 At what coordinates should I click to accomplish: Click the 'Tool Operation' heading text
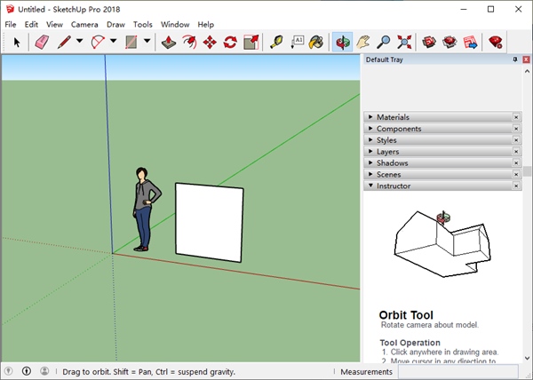pyautogui.click(x=410, y=343)
